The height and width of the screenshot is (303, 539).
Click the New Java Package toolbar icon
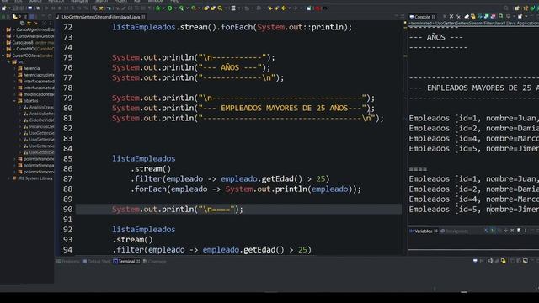point(206,8)
